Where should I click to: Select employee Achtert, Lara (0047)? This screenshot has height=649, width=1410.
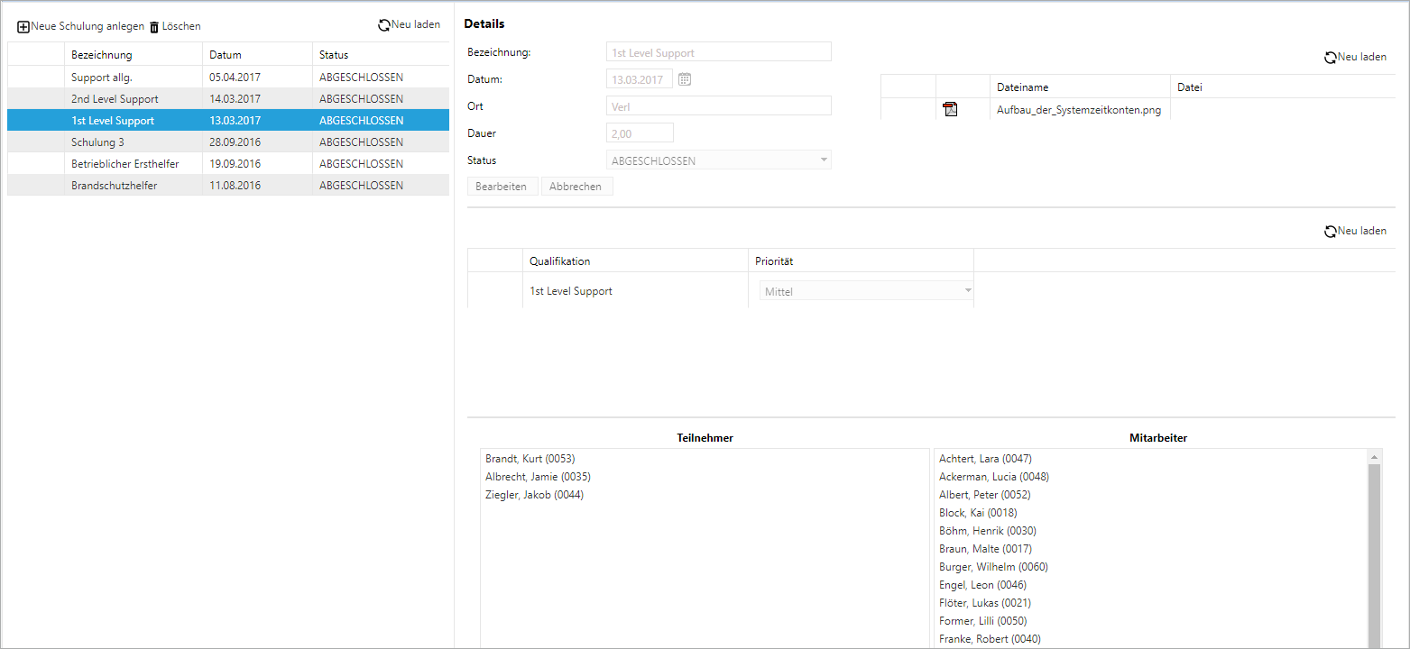(985, 459)
